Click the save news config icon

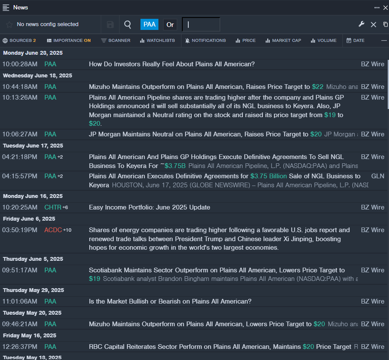tap(110, 25)
